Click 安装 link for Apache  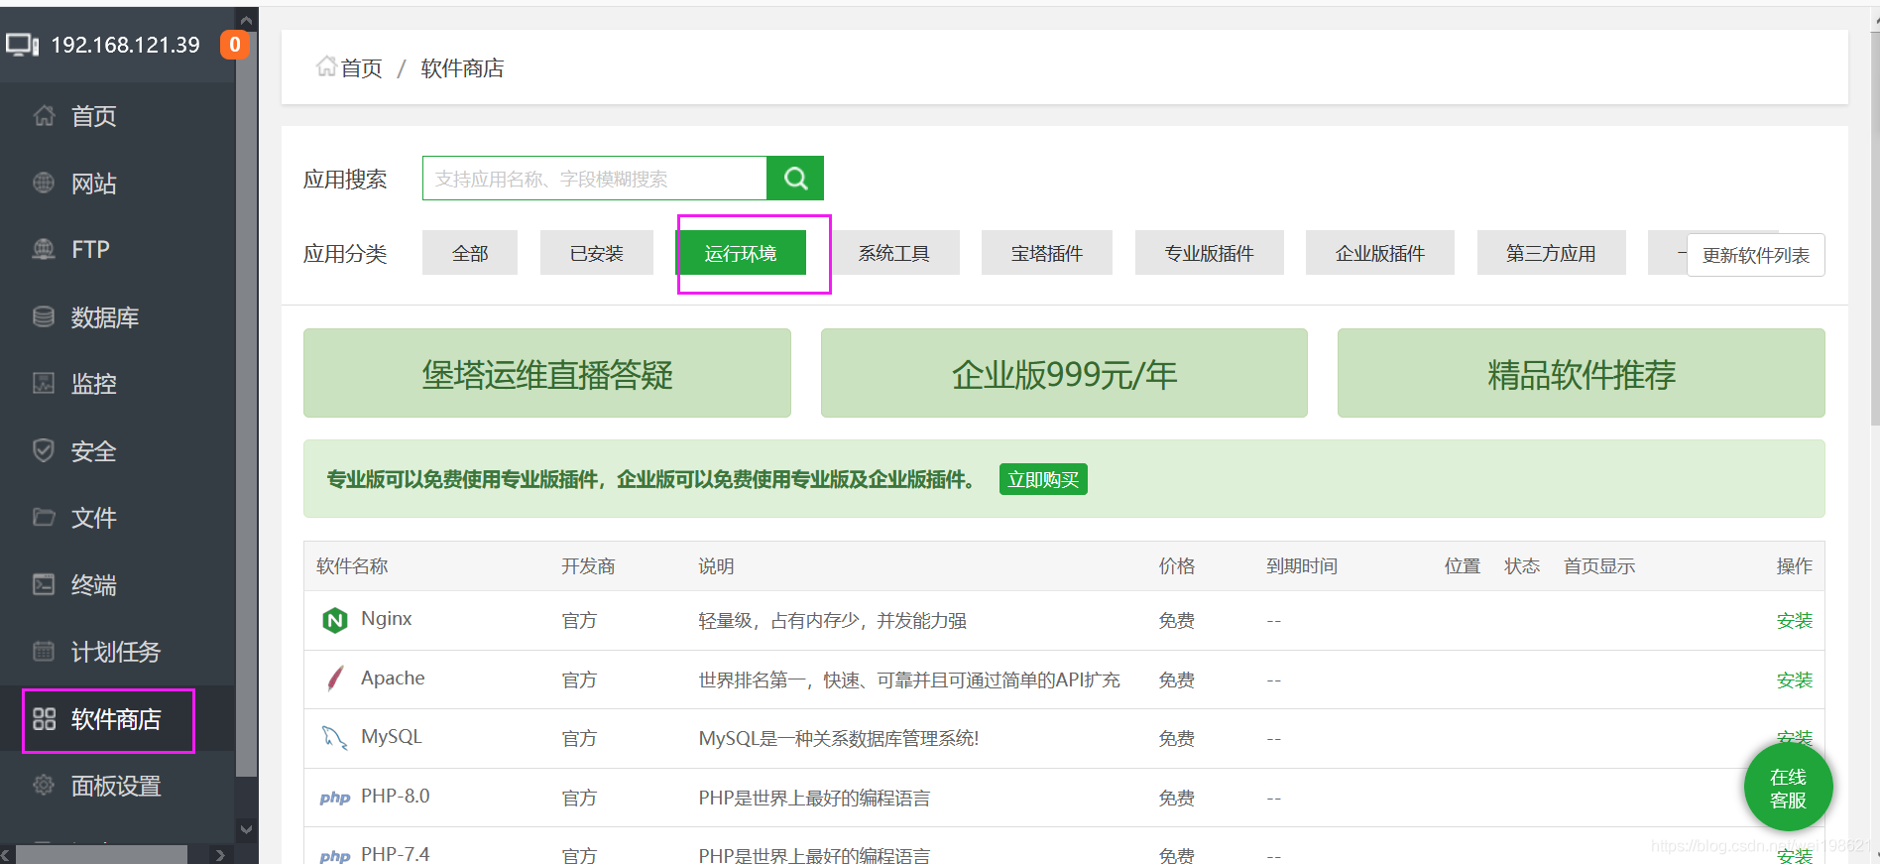[1794, 679]
